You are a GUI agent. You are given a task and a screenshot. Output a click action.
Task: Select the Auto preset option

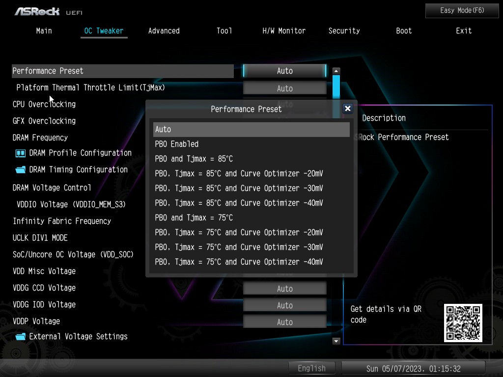251,130
